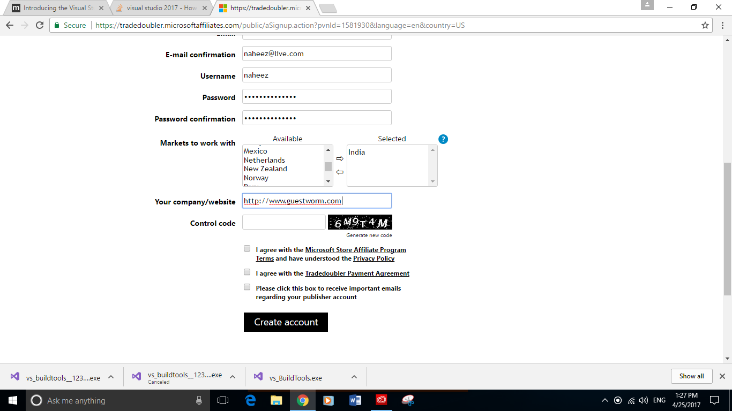Select Netherlands in Available markets
Image resolution: width=732 pixels, height=411 pixels.
click(x=264, y=160)
